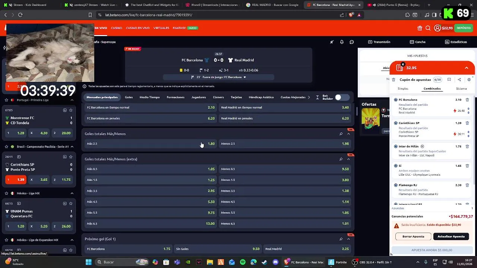Collapse Brasil - Campeonato Paulista group
Image resolution: width=477 pixels, height=268 pixels.
pos(72,147)
